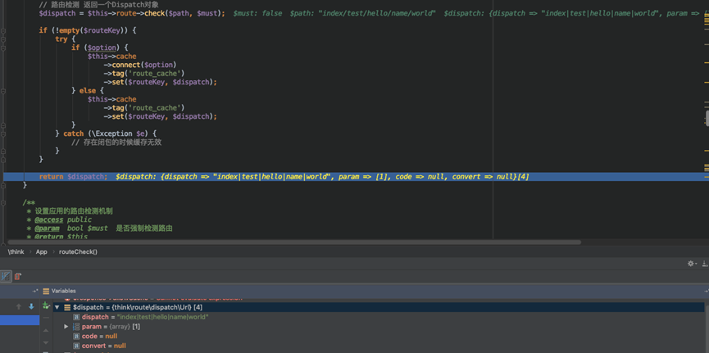Move the watch down with the small down arrow
The height and width of the screenshot is (353, 709).
click(x=46, y=342)
